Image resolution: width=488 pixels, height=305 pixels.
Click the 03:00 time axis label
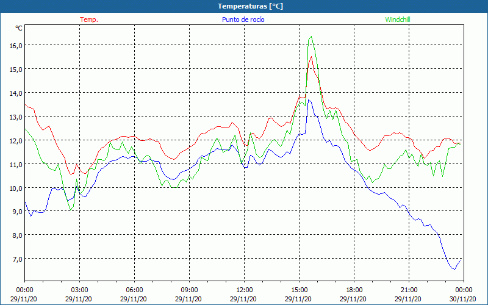coord(80,290)
